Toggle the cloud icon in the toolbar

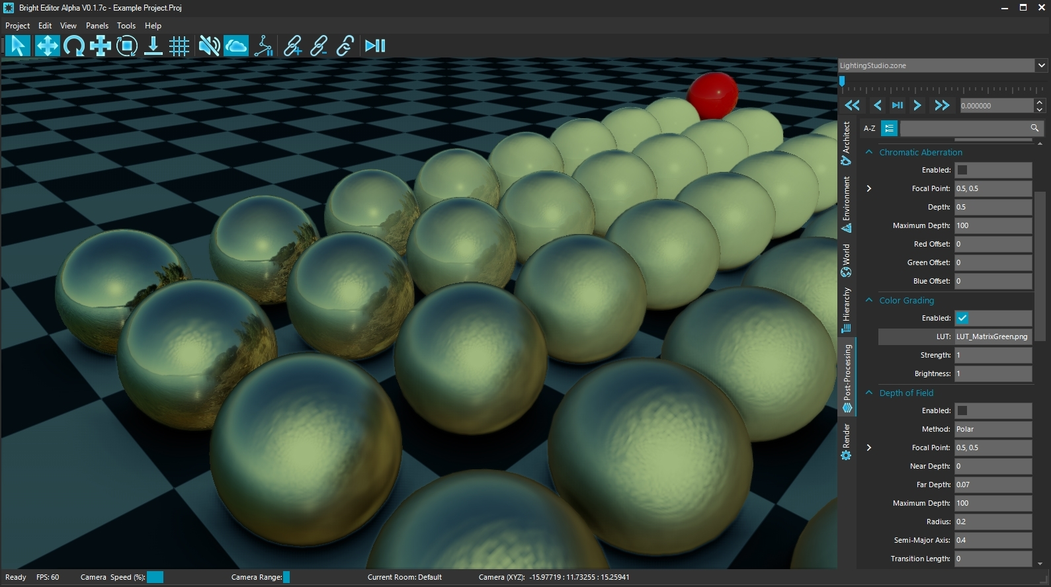click(x=236, y=46)
